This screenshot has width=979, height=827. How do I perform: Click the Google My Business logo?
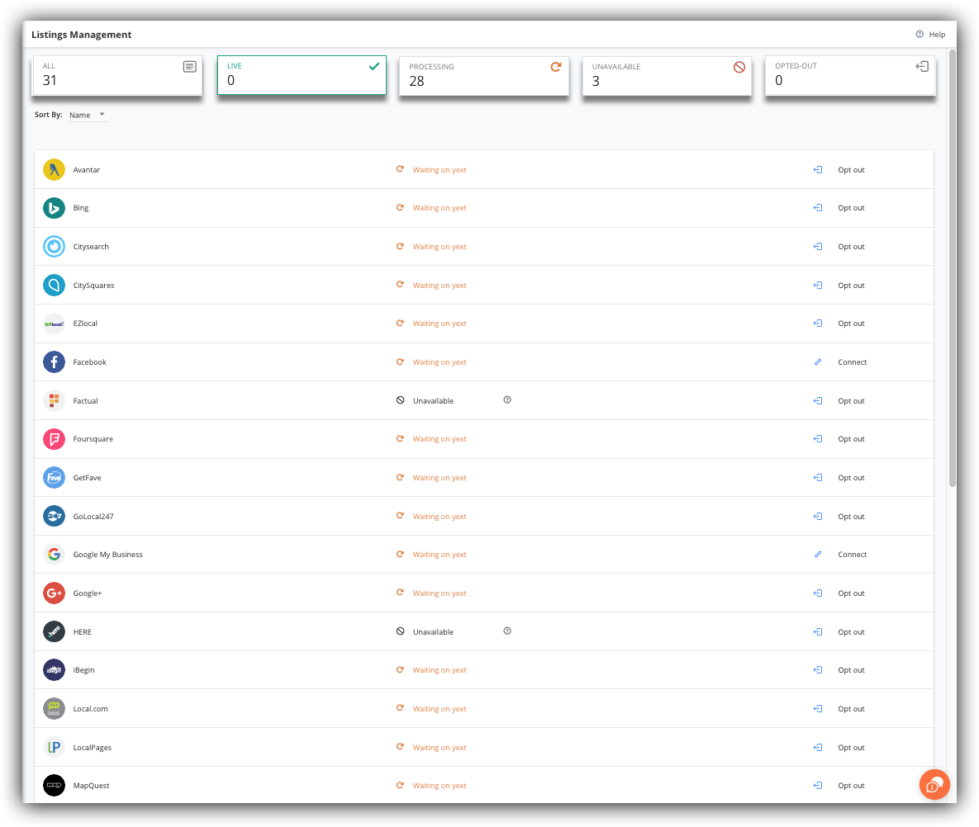pos(54,555)
